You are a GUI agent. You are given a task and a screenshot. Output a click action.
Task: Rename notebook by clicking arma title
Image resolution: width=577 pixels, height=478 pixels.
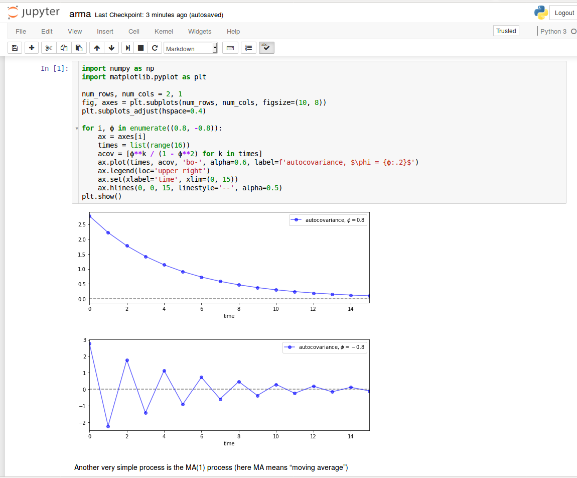[80, 14]
